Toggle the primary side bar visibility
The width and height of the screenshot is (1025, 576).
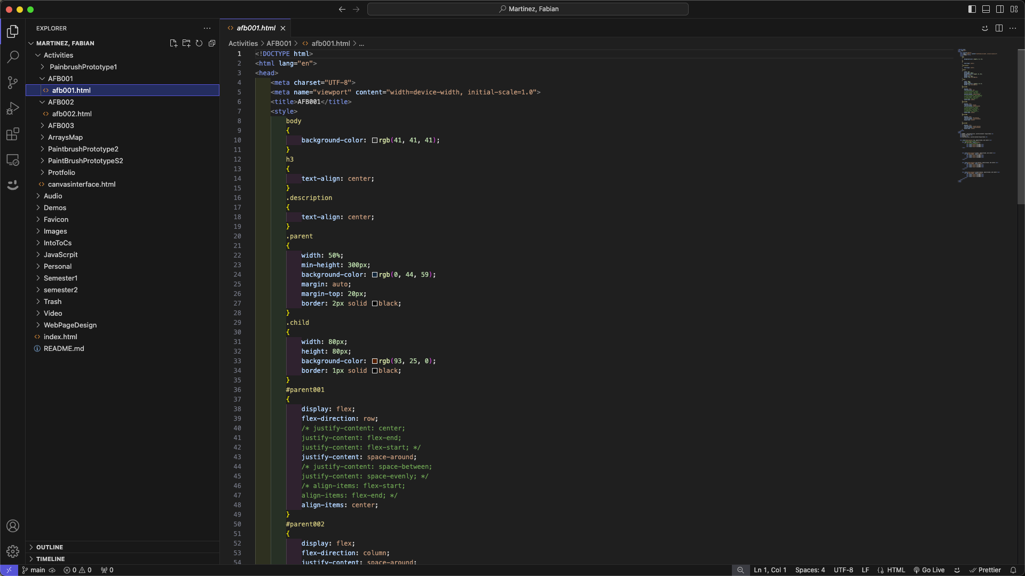click(972, 9)
